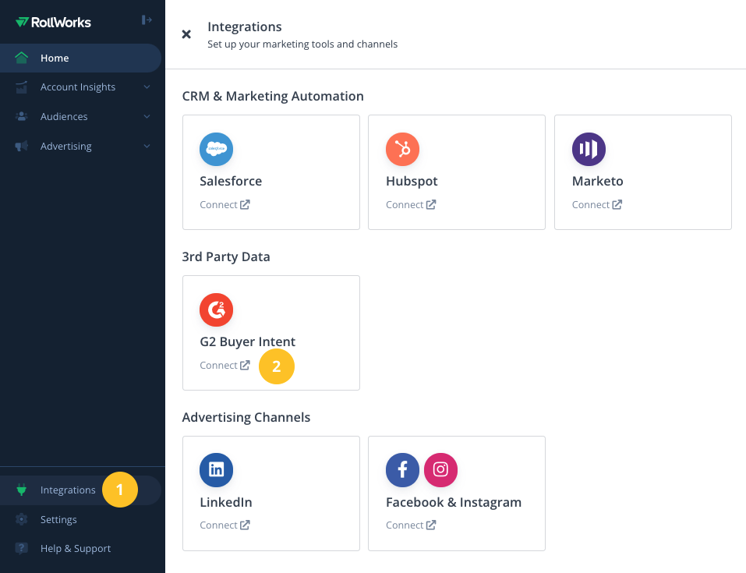This screenshot has height=573, width=746.
Task: Click the Audiences people icon
Action: coord(21,117)
